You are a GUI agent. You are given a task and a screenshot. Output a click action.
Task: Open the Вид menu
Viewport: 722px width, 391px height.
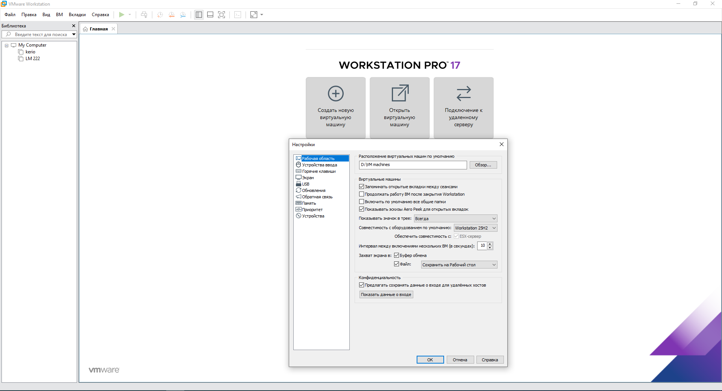(46, 15)
